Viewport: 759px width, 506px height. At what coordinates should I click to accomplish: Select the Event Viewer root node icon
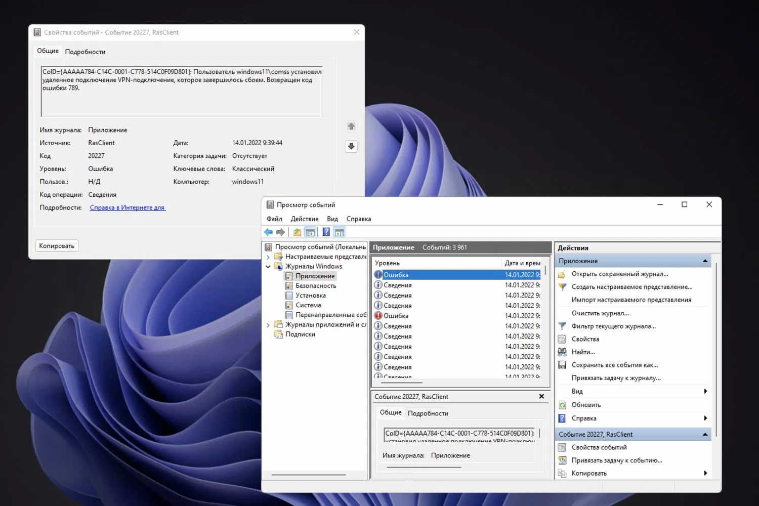coord(269,247)
